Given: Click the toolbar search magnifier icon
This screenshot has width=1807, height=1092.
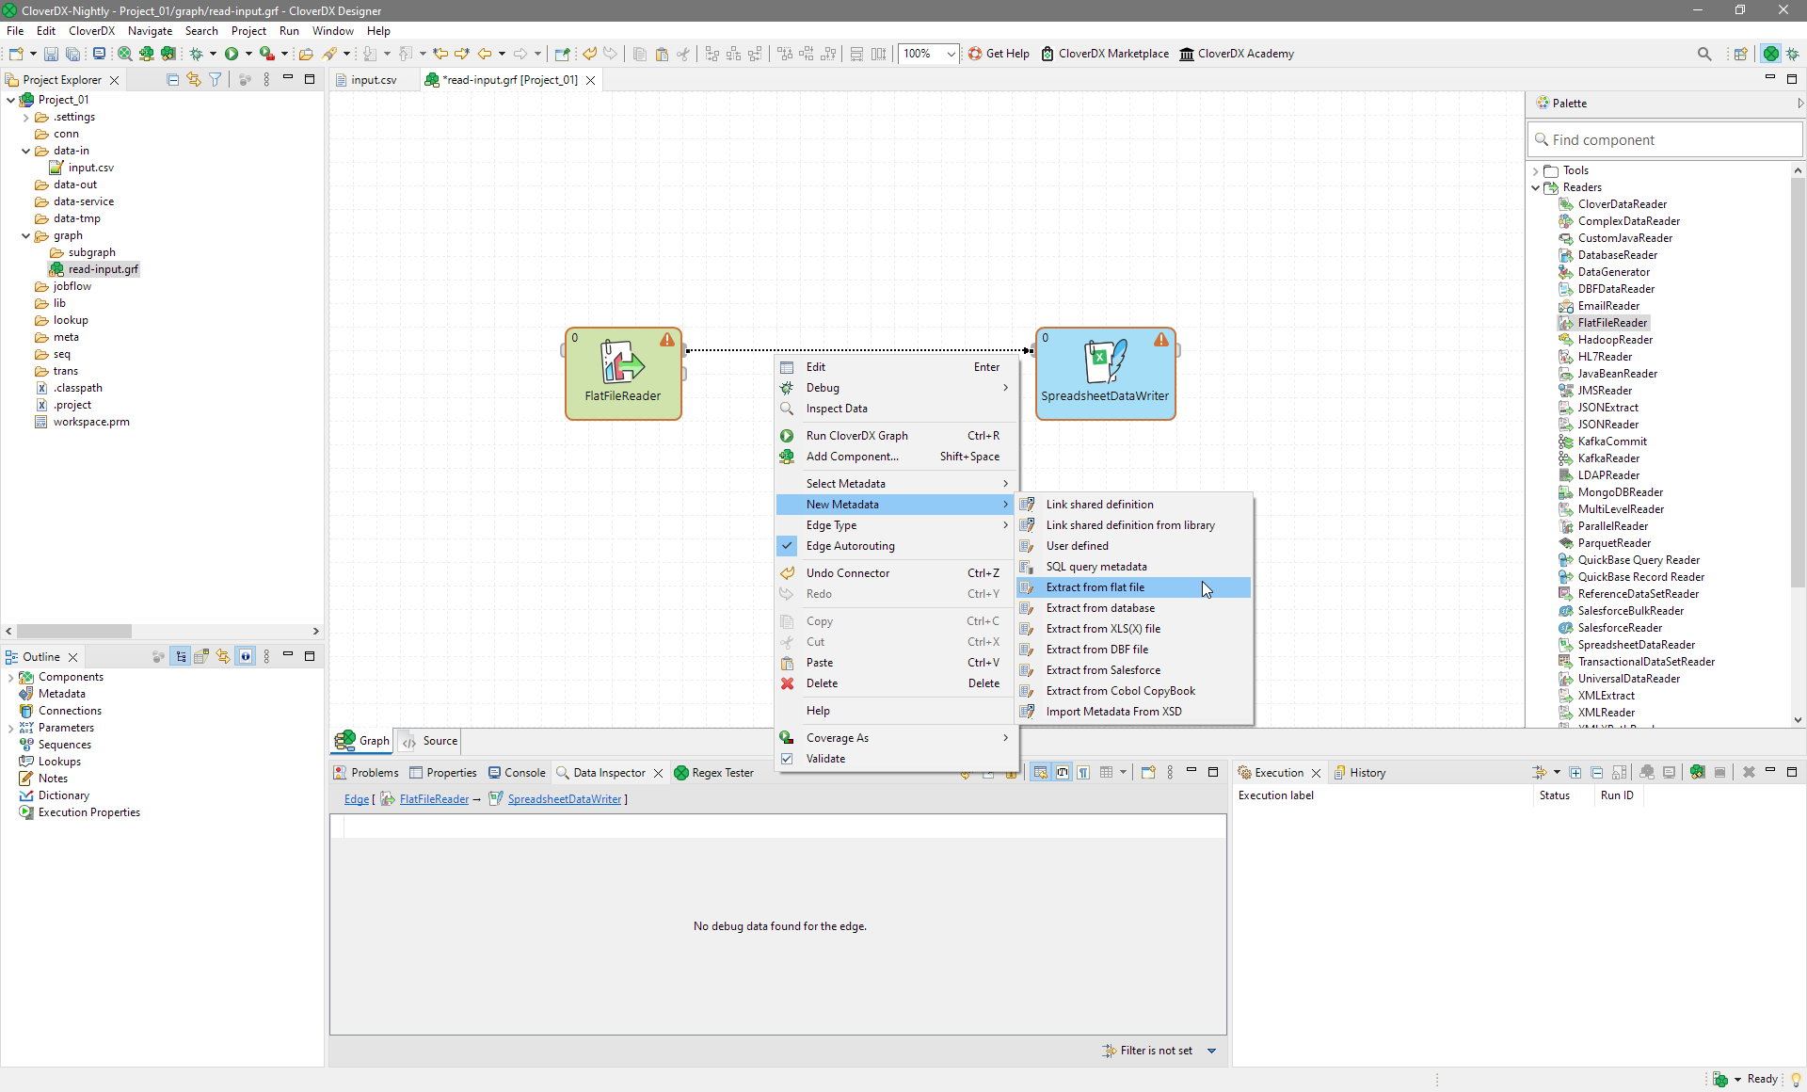Looking at the screenshot, I should tap(1703, 54).
